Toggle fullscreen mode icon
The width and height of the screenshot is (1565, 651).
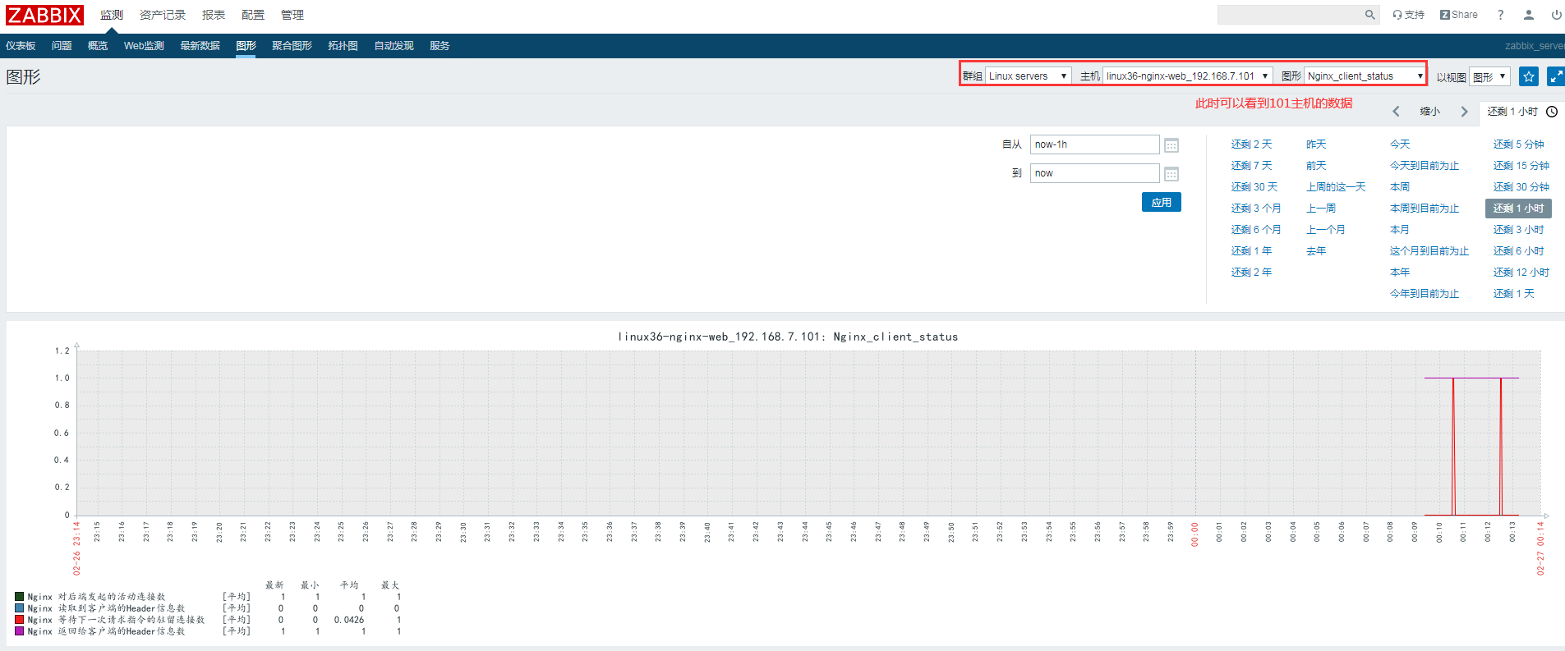click(x=1556, y=76)
